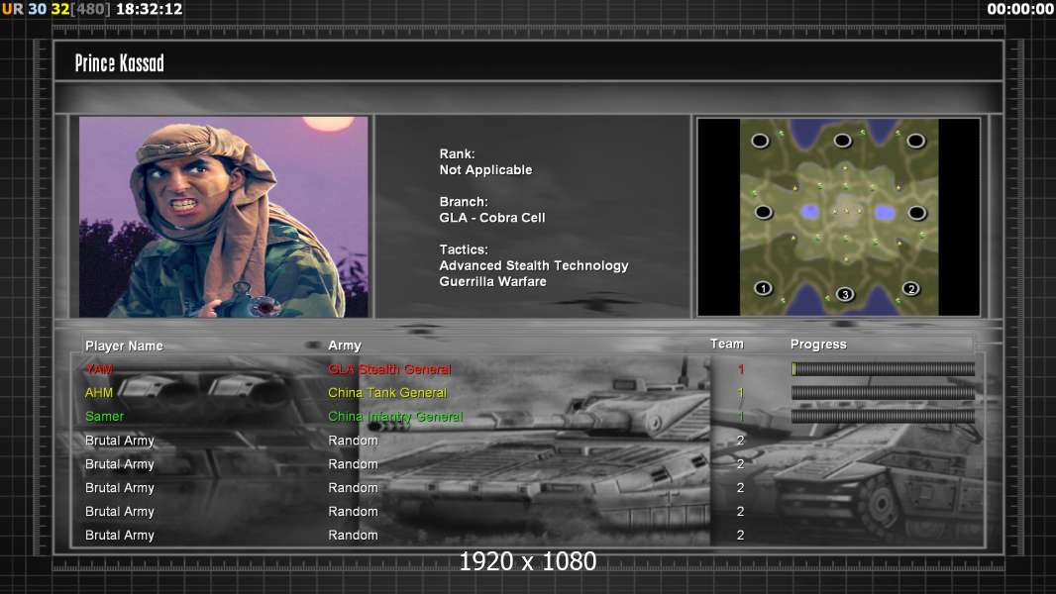Click the Prince Kassad title text

click(x=119, y=63)
